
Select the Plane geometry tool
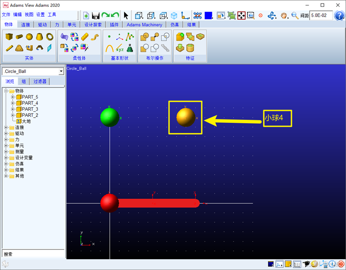(x=49, y=48)
